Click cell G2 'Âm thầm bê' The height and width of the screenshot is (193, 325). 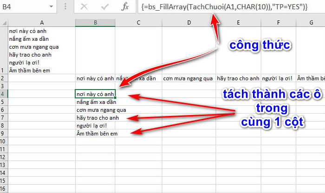tap(311, 78)
